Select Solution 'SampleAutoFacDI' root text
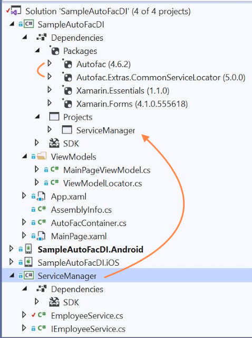 (x=108, y=11)
